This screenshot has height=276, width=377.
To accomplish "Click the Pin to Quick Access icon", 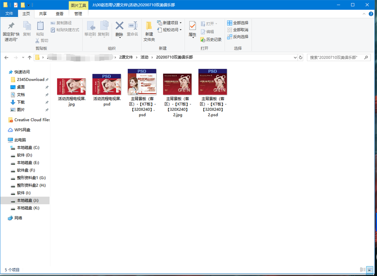I will 12,26.
